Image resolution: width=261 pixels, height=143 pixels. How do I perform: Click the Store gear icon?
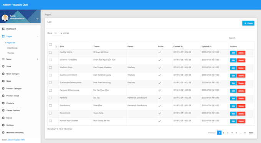tap(3, 66)
